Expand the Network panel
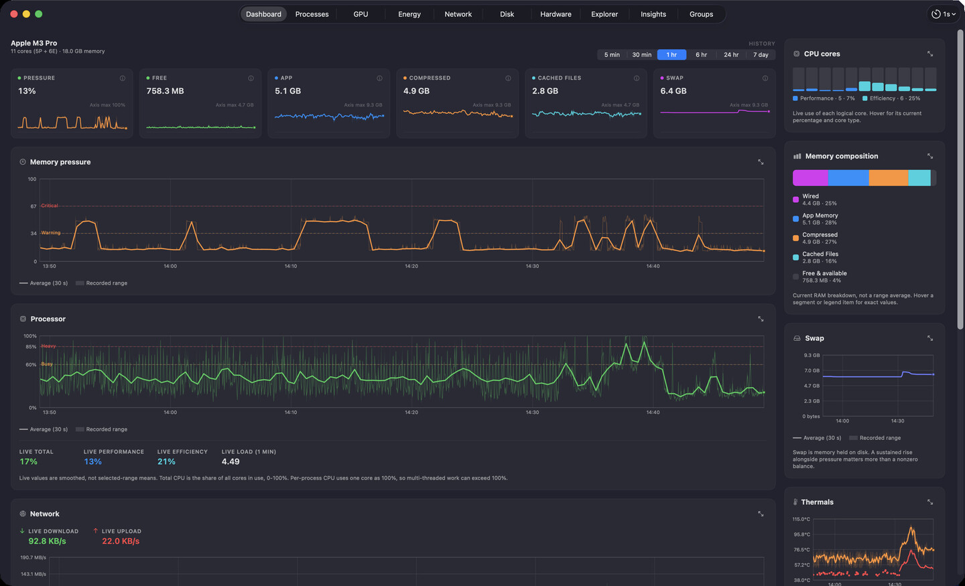 pos(761,514)
